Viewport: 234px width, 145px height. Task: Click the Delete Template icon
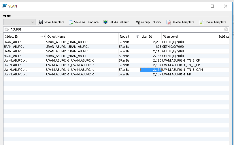click(x=169, y=22)
